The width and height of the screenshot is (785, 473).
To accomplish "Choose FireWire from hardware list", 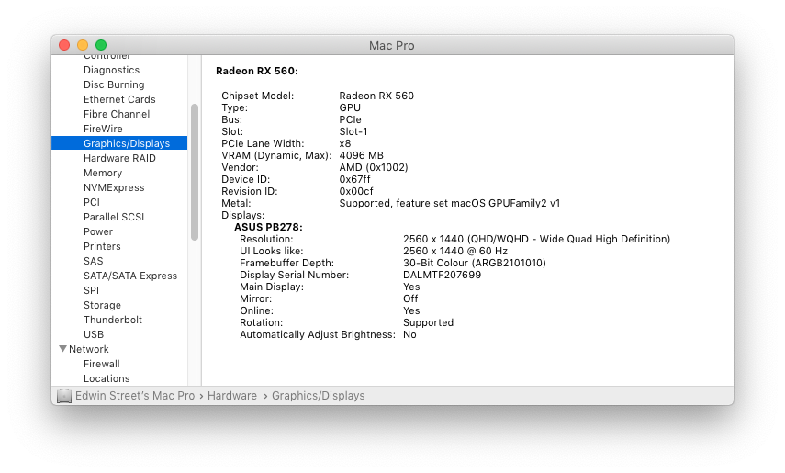I will tap(103, 129).
